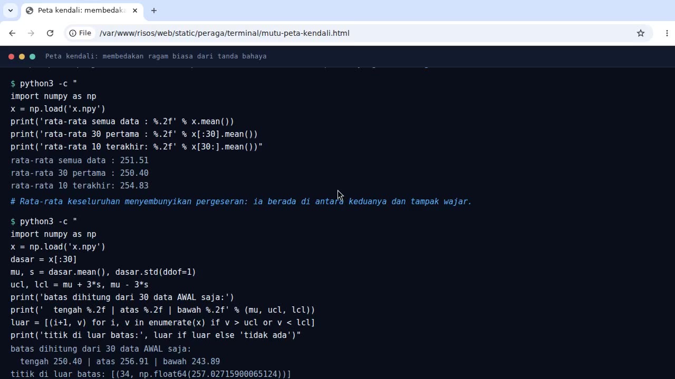Click the globe favicon on the tab
Viewport: 675px width, 379px height.
(30, 11)
